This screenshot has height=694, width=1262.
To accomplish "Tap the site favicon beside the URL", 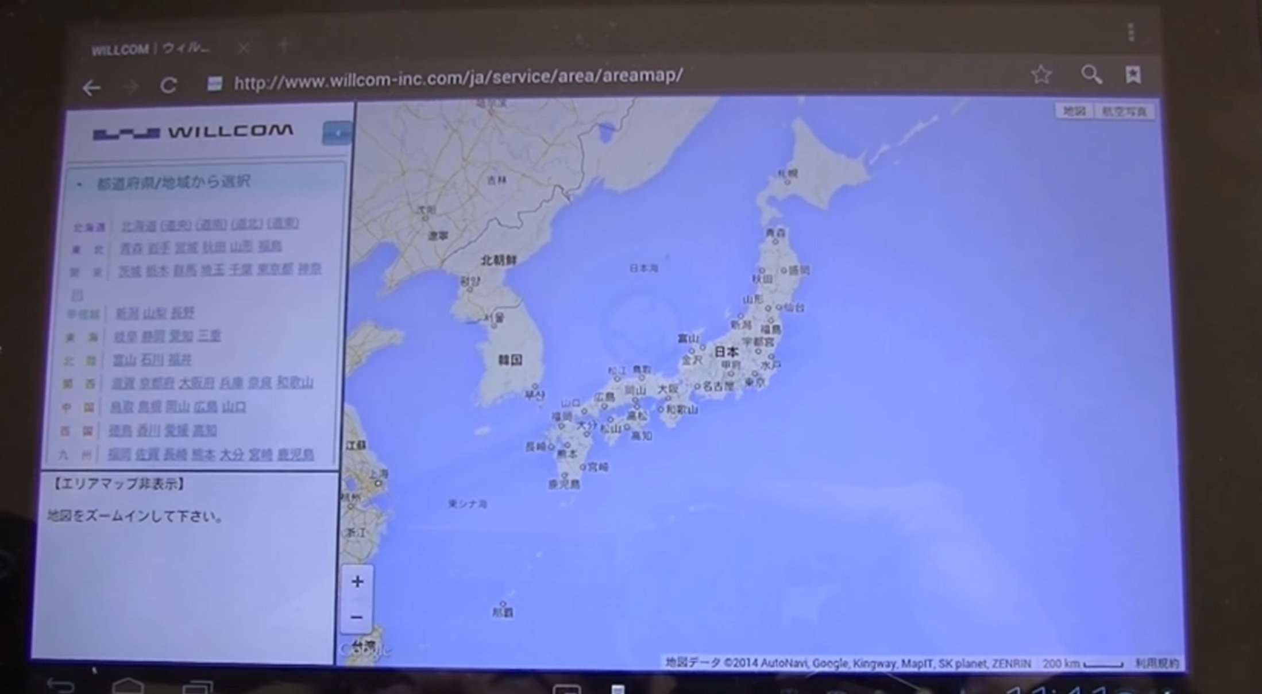I will [x=215, y=84].
